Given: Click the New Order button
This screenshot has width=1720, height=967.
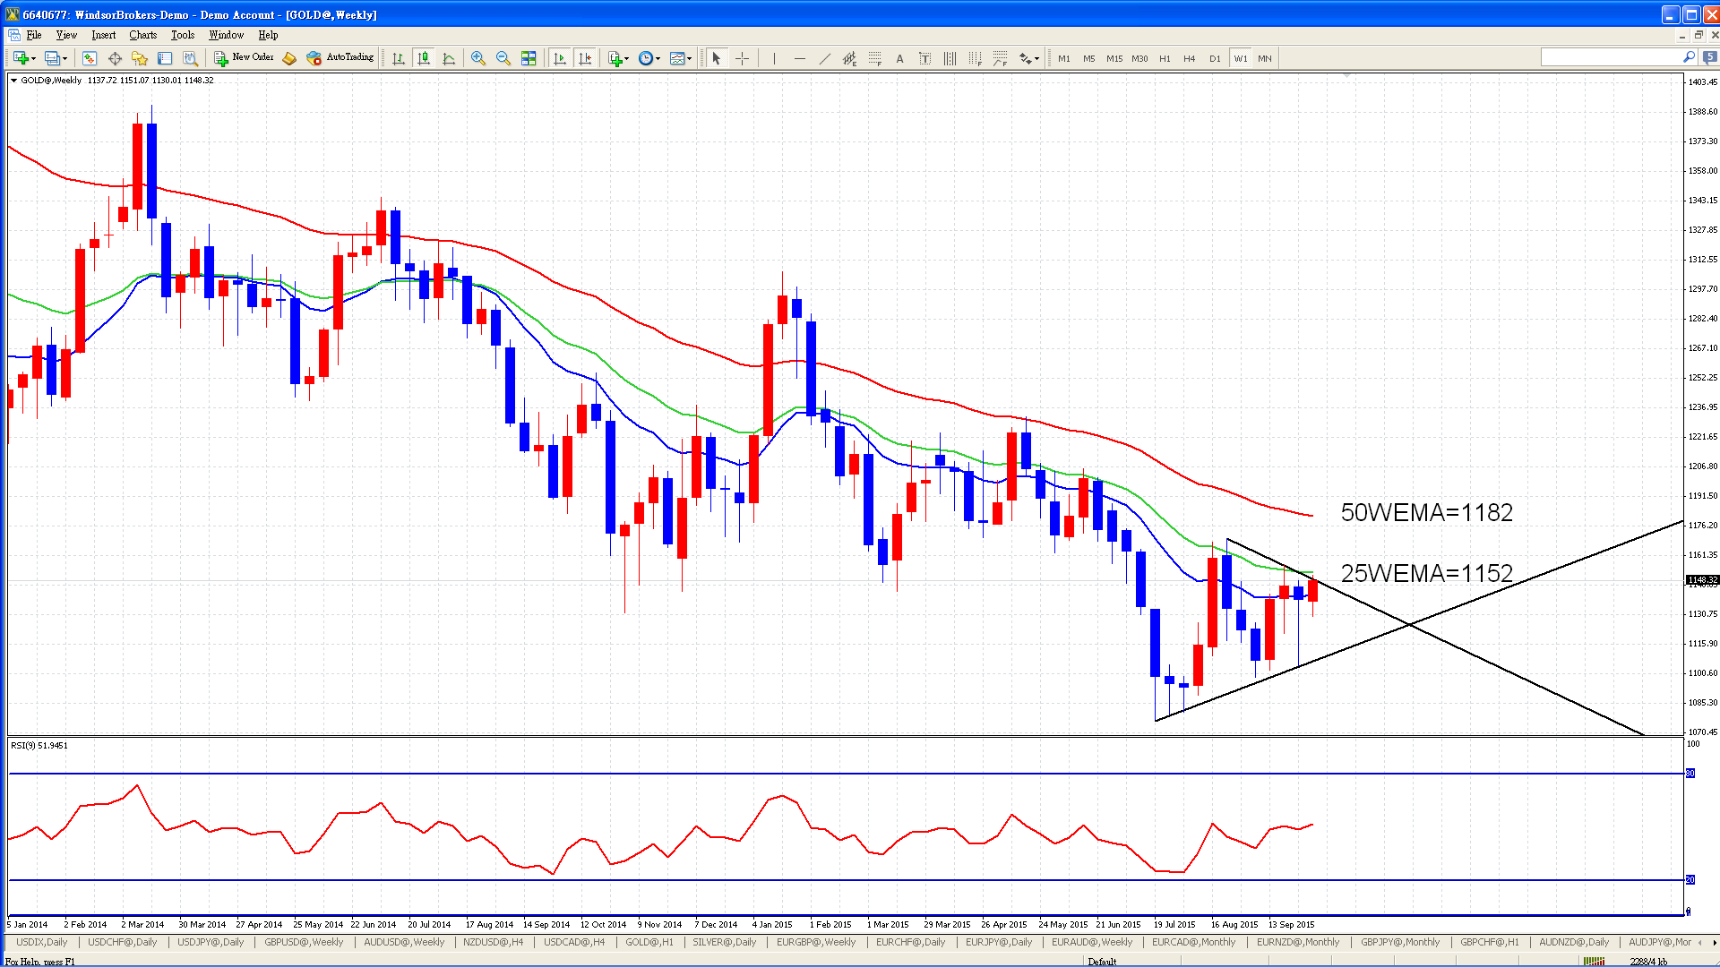Looking at the screenshot, I should pos(244,58).
